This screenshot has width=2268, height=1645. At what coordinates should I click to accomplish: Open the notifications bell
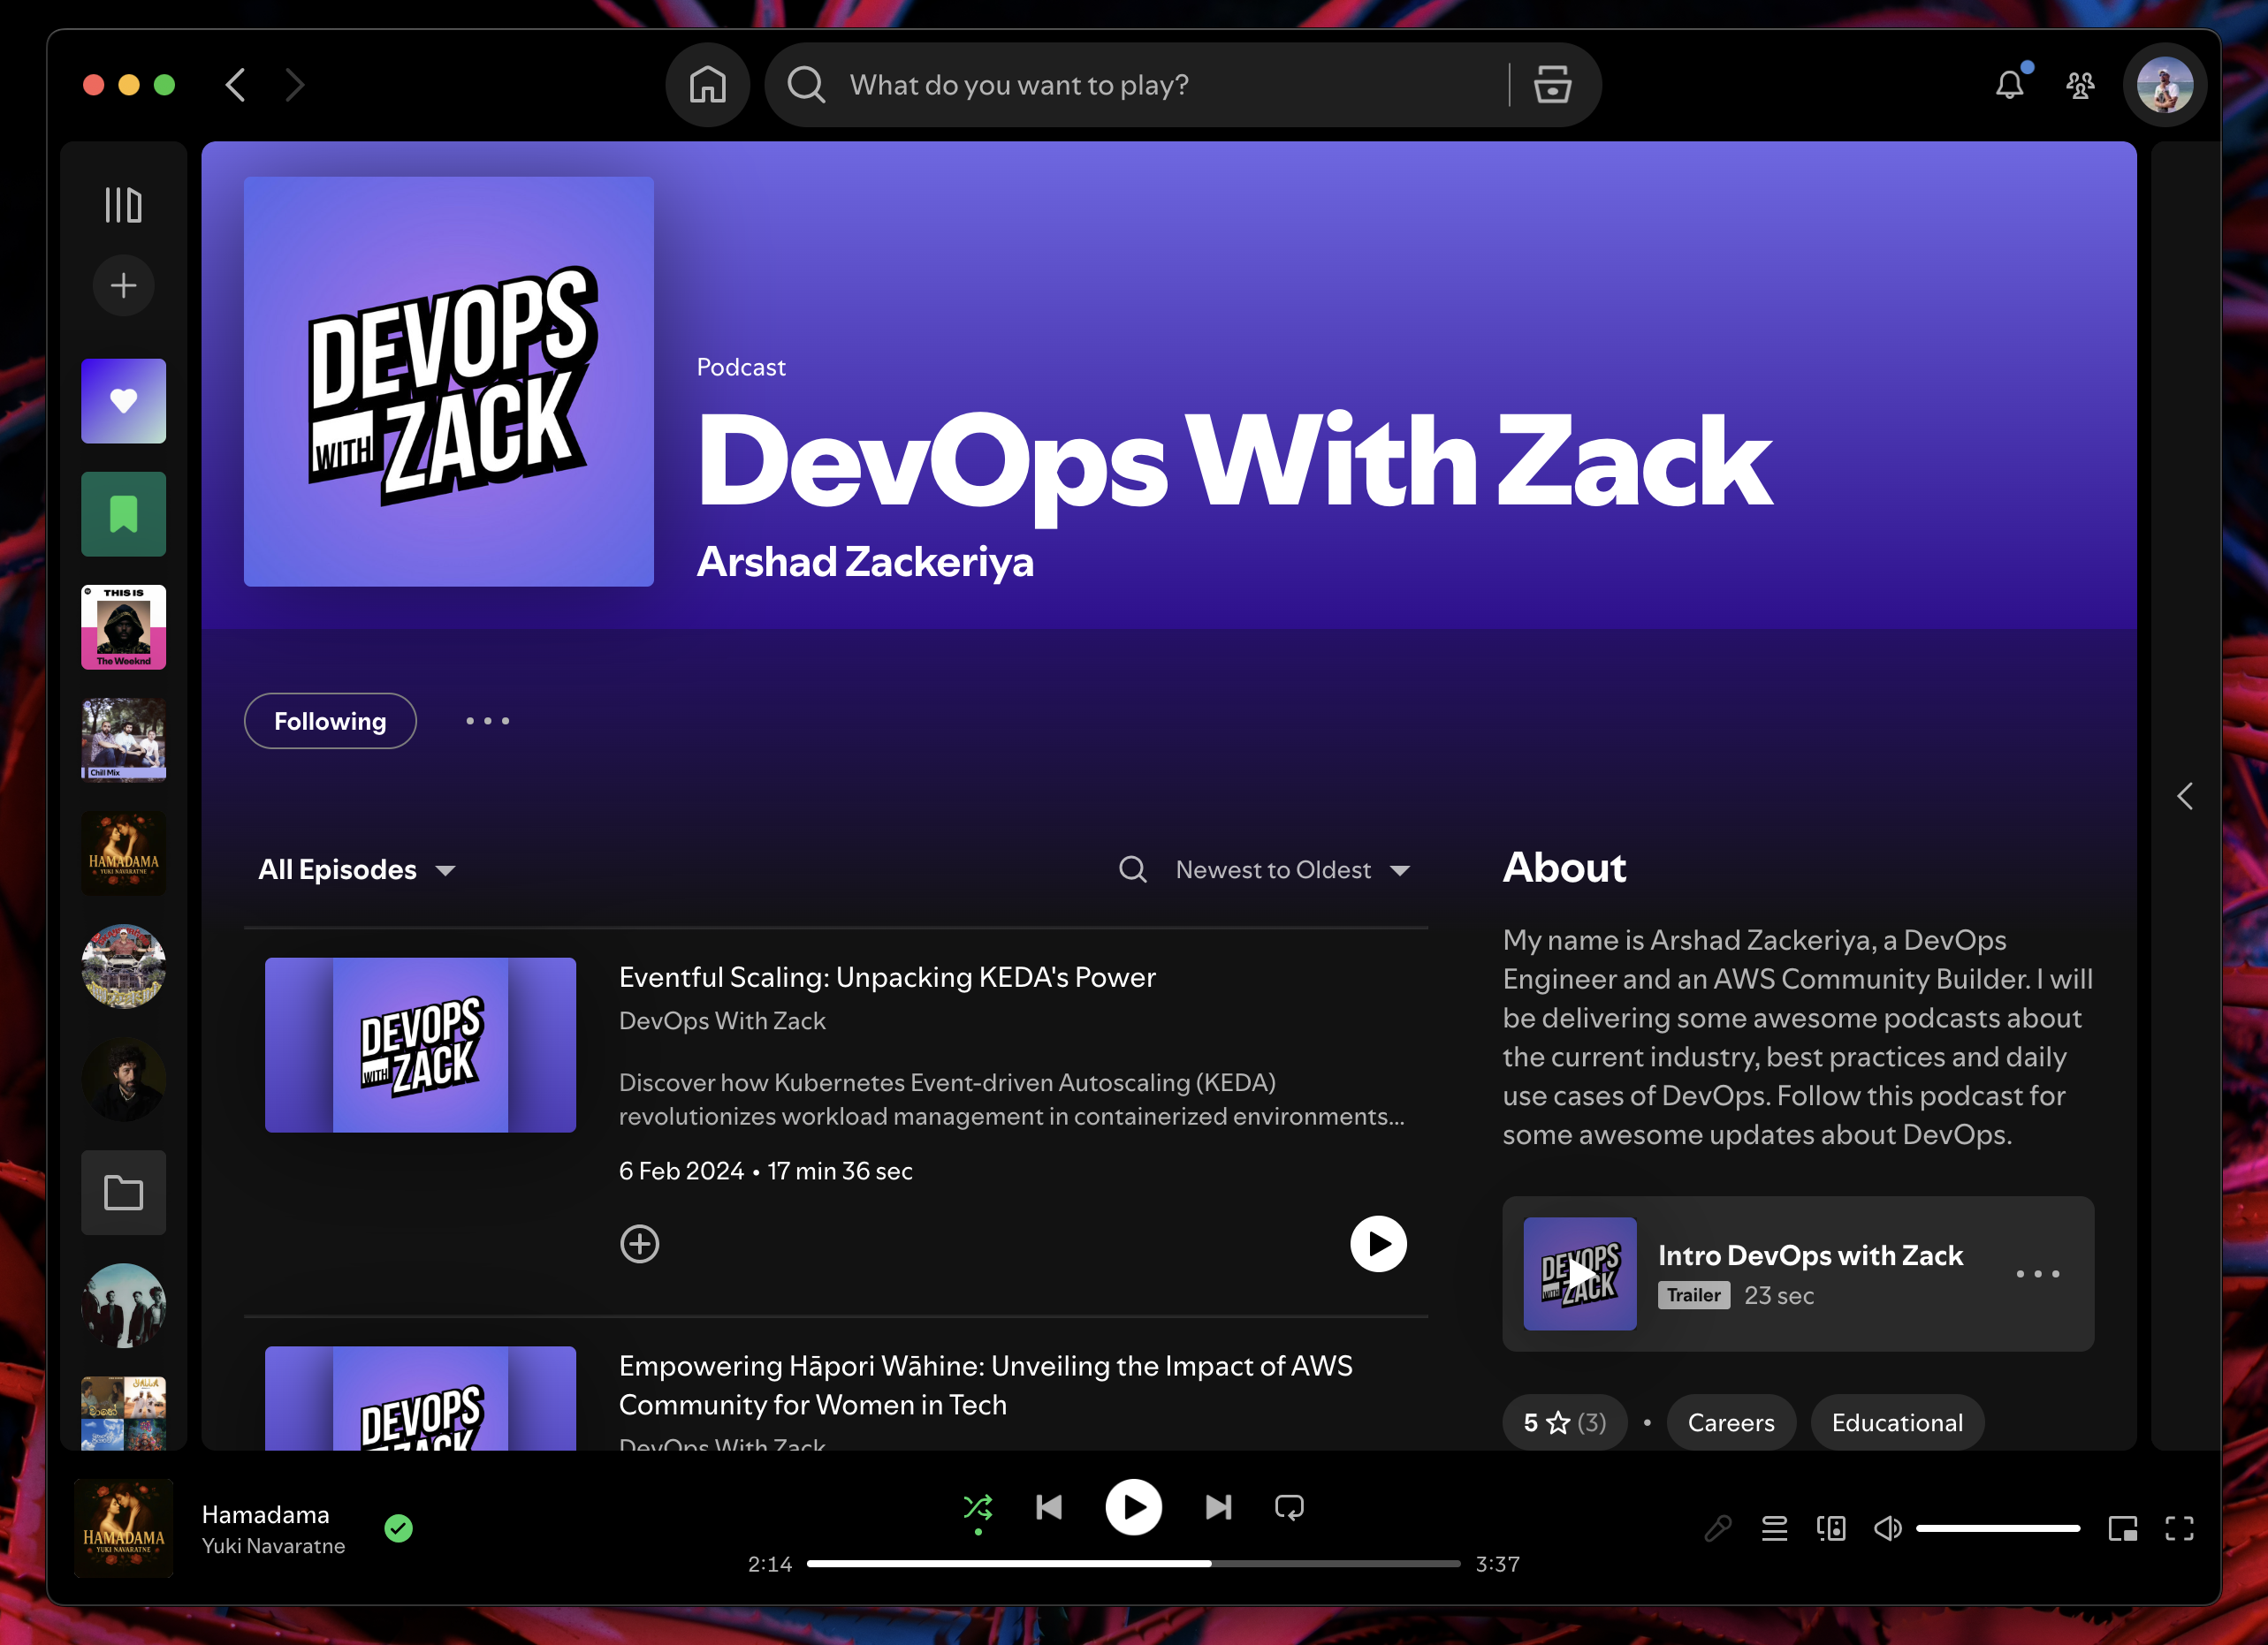coord(2010,85)
